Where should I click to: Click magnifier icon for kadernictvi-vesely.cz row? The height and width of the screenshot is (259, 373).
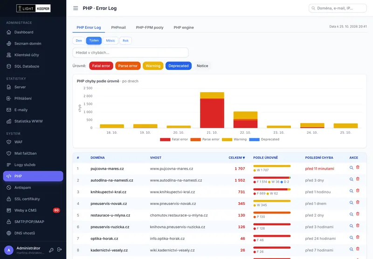tap(351, 249)
